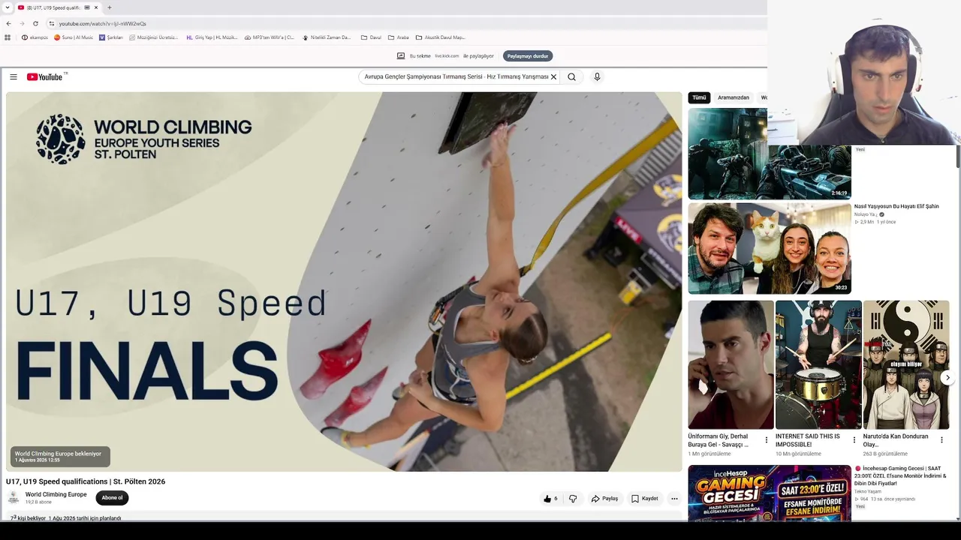Expand the Akustik Davul Map bookmarks folder
Screen dimensions: 961x540
(441, 37)
